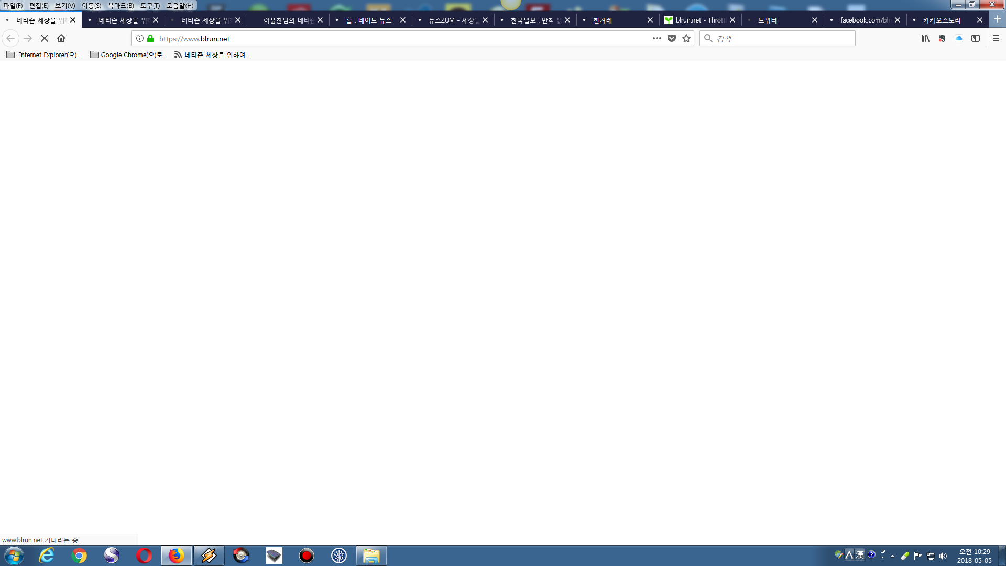The image size is (1006, 566).
Task: Open volume control speaker icon
Action: (943, 556)
